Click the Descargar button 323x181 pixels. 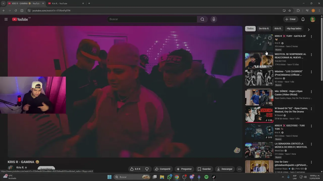tap(225, 169)
